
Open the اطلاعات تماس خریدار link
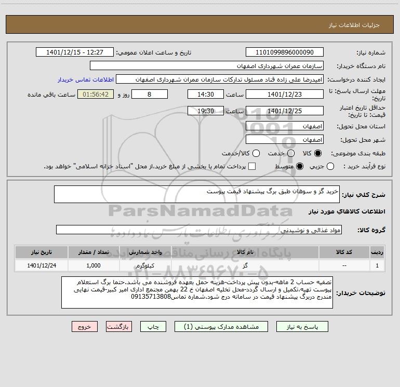86,79
